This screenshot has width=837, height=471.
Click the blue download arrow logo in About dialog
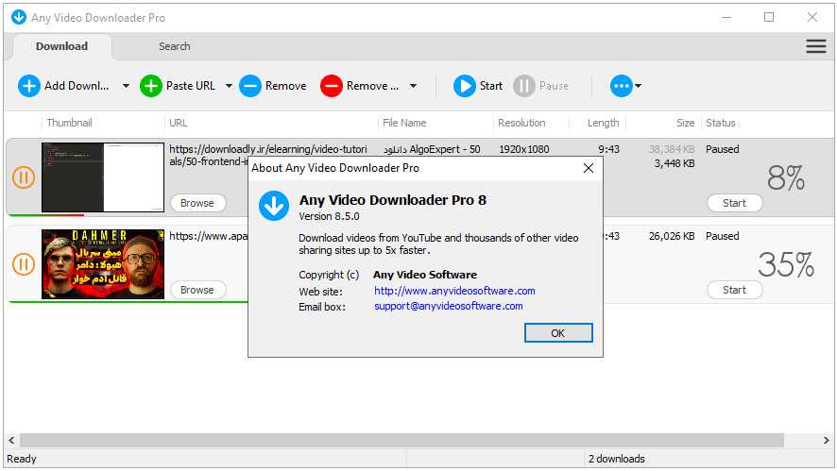click(x=274, y=206)
